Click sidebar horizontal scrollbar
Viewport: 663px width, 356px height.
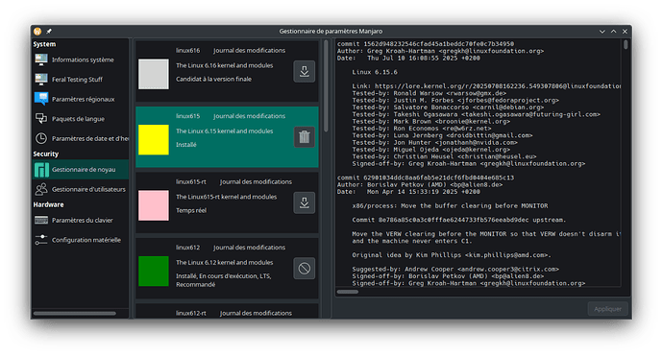(x=74, y=314)
